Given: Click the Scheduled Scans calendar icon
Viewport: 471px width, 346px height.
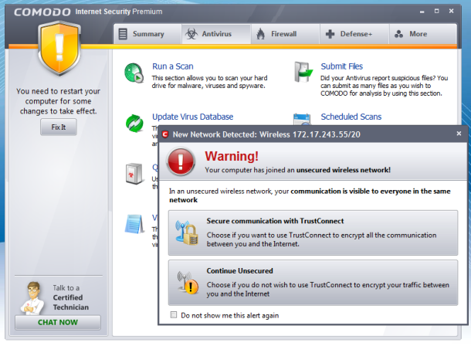Looking at the screenshot, I should pos(302,119).
